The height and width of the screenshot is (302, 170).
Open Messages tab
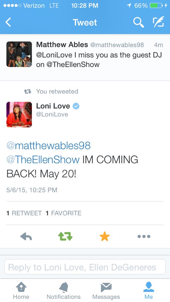pyautogui.click(x=106, y=290)
